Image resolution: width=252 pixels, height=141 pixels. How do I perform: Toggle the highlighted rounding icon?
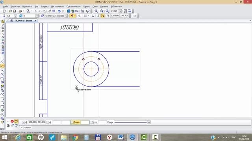(102, 16)
